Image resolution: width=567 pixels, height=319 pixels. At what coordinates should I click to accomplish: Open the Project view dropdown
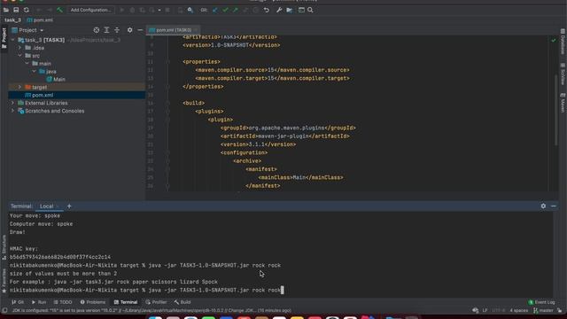[27, 30]
